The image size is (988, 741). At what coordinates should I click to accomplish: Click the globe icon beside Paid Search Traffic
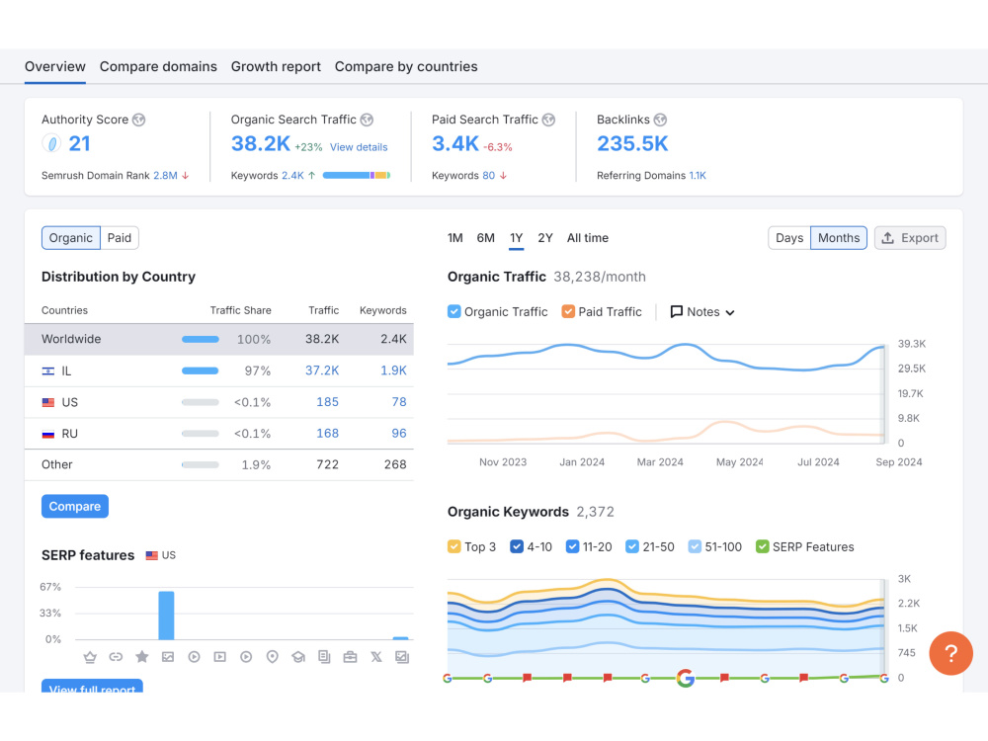tap(548, 120)
